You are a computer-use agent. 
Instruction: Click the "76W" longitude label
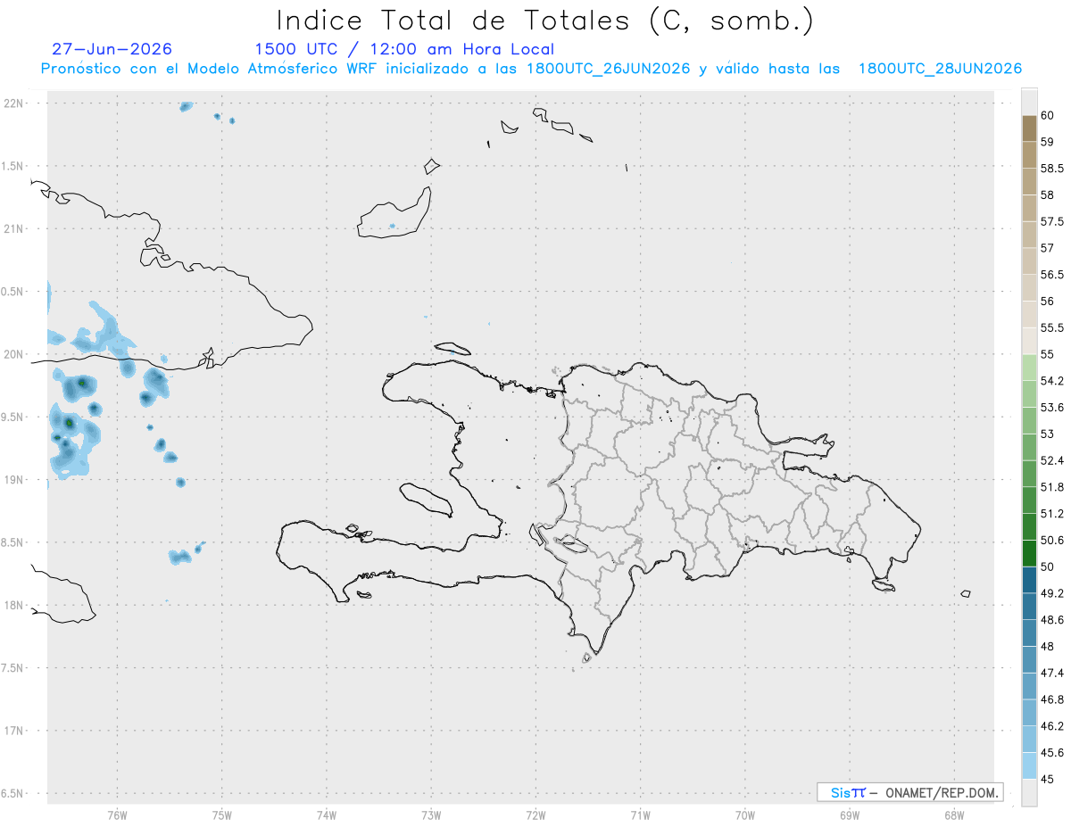pos(117,815)
